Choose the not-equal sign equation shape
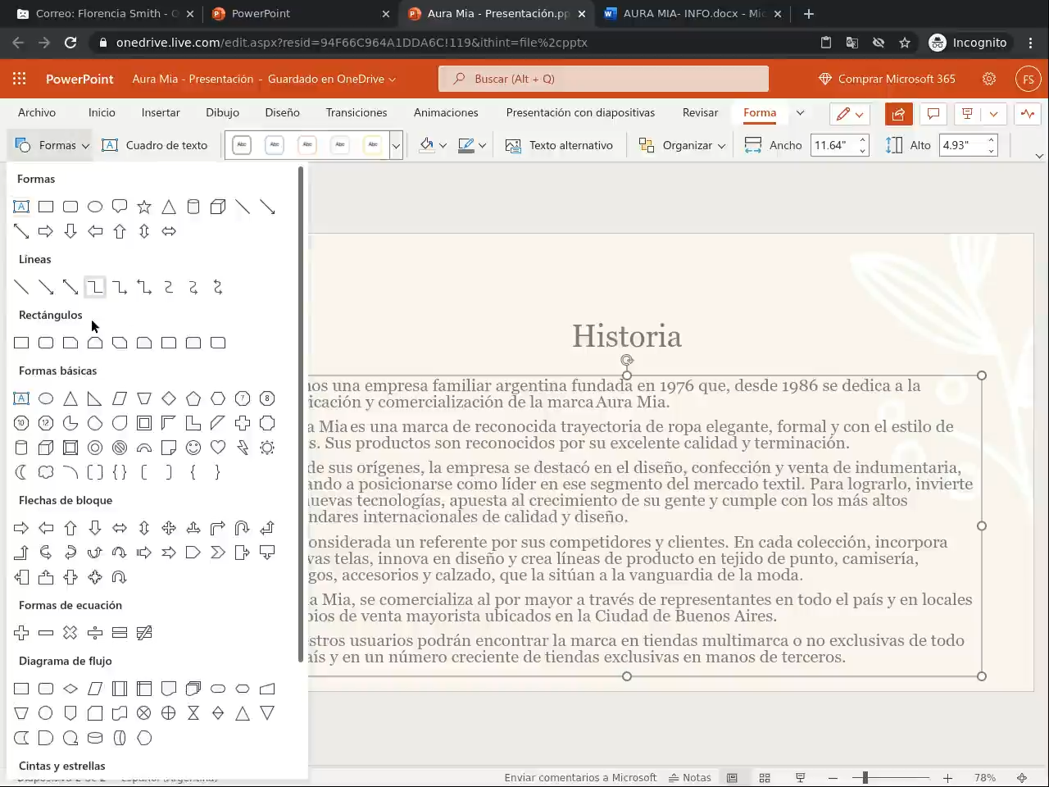 pos(144,633)
